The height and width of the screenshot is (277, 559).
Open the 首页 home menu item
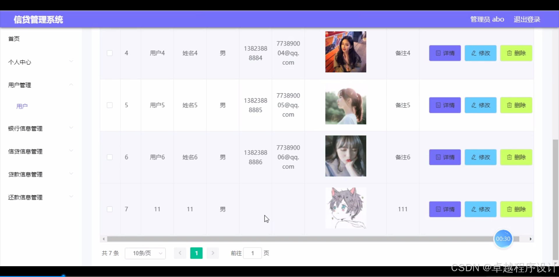click(x=14, y=38)
